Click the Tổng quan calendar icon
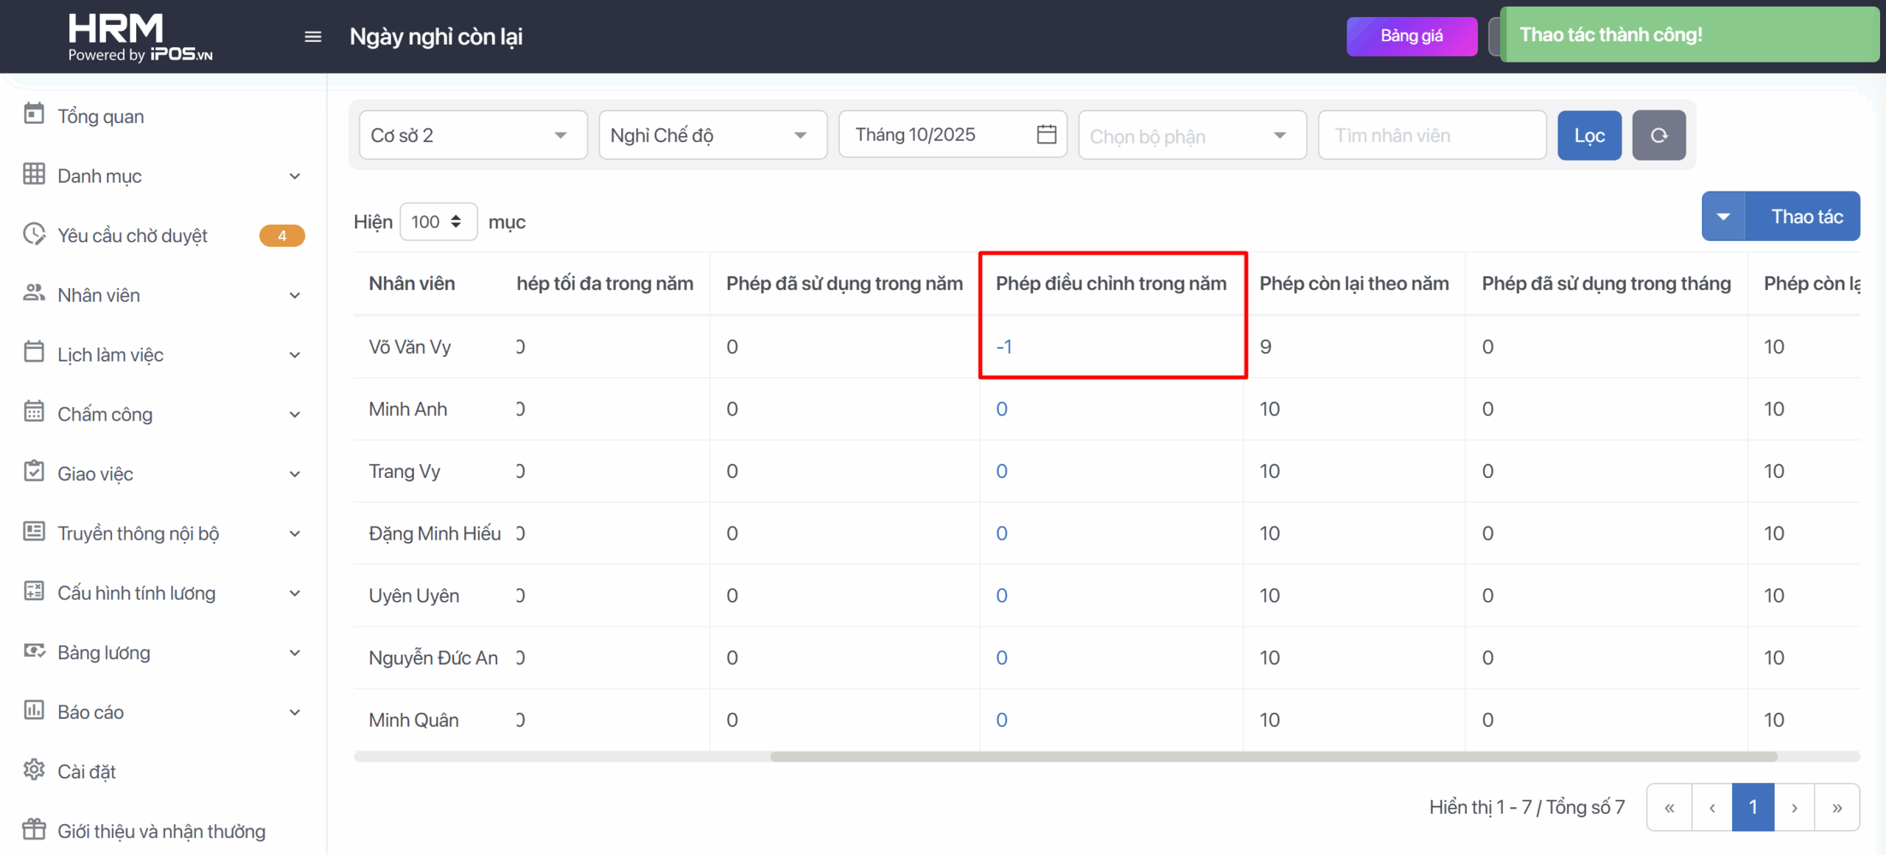This screenshot has width=1886, height=855. click(x=34, y=115)
